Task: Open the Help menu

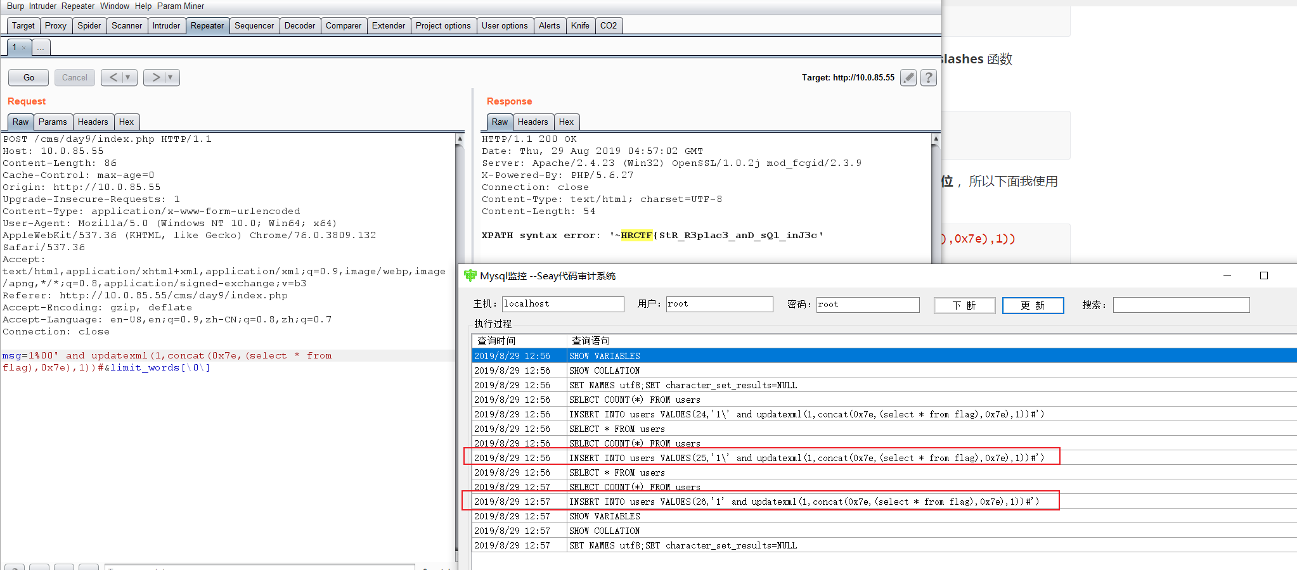Action: point(143,6)
